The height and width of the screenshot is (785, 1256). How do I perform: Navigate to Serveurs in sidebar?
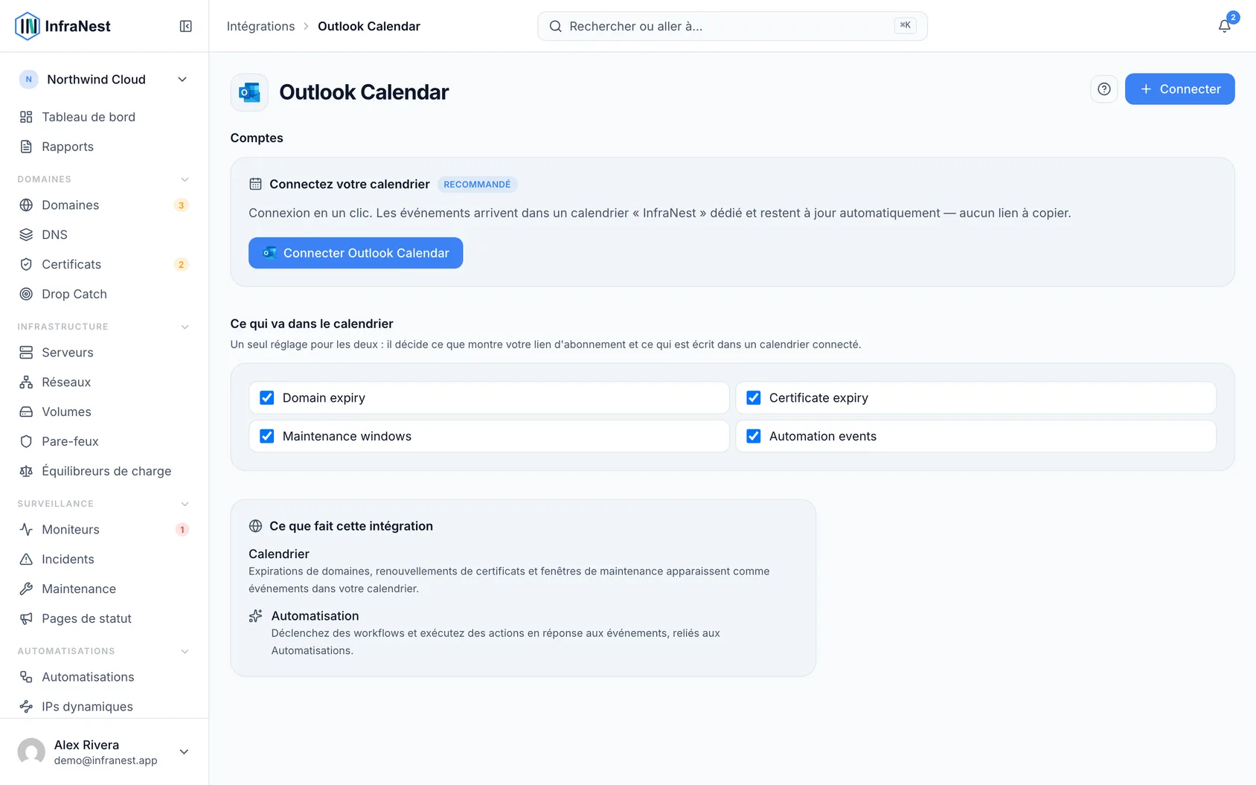[104, 352]
